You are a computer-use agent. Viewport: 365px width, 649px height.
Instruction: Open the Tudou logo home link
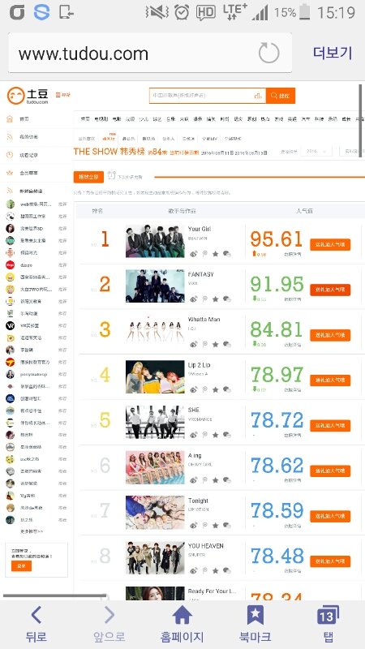[x=28, y=96]
